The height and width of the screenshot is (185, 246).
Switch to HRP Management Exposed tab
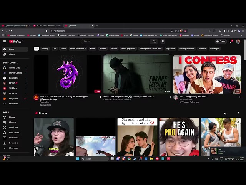(16, 26)
